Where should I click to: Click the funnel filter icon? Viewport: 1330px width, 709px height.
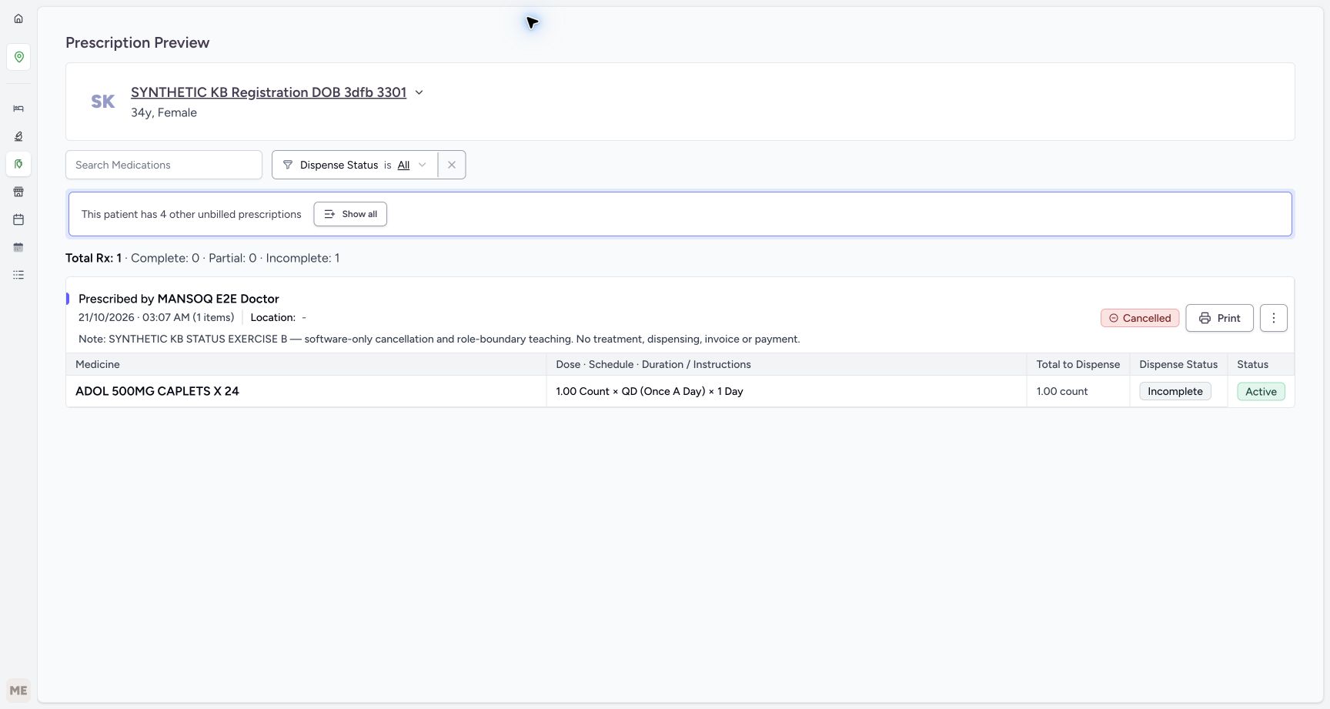tap(288, 165)
